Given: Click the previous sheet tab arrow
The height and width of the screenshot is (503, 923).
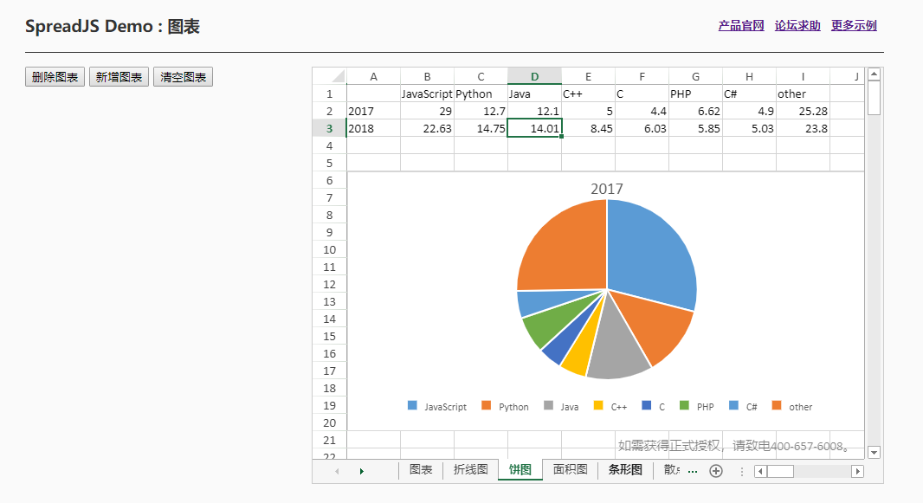Looking at the screenshot, I should pos(337,471).
